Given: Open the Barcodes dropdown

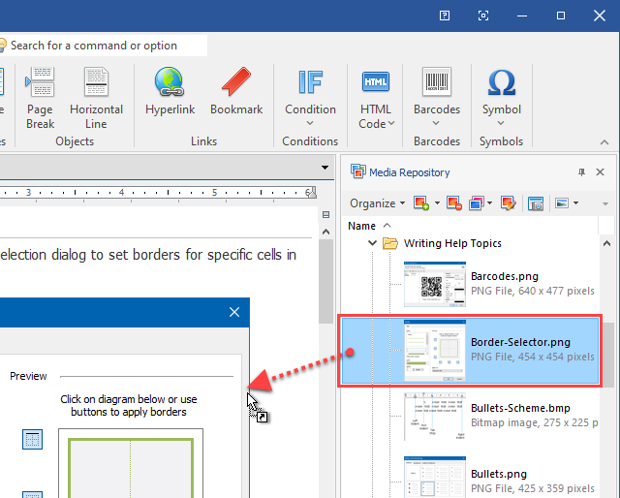Looking at the screenshot, I should tap(437, 97).
